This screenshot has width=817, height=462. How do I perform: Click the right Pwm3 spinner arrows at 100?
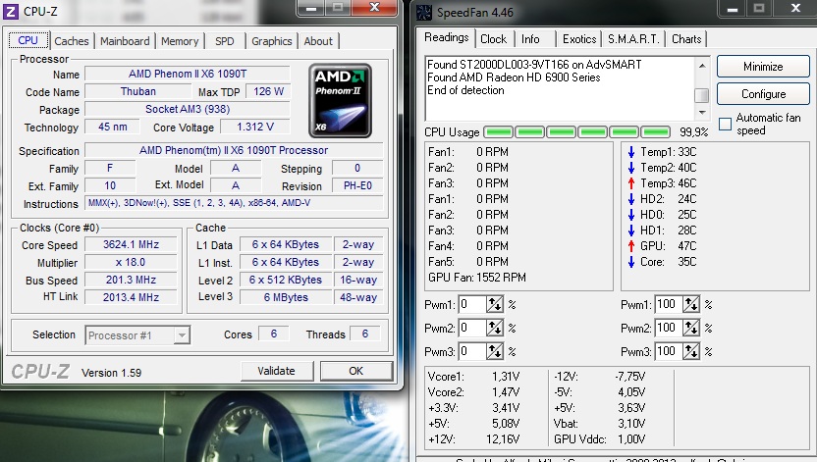point(691,351)
